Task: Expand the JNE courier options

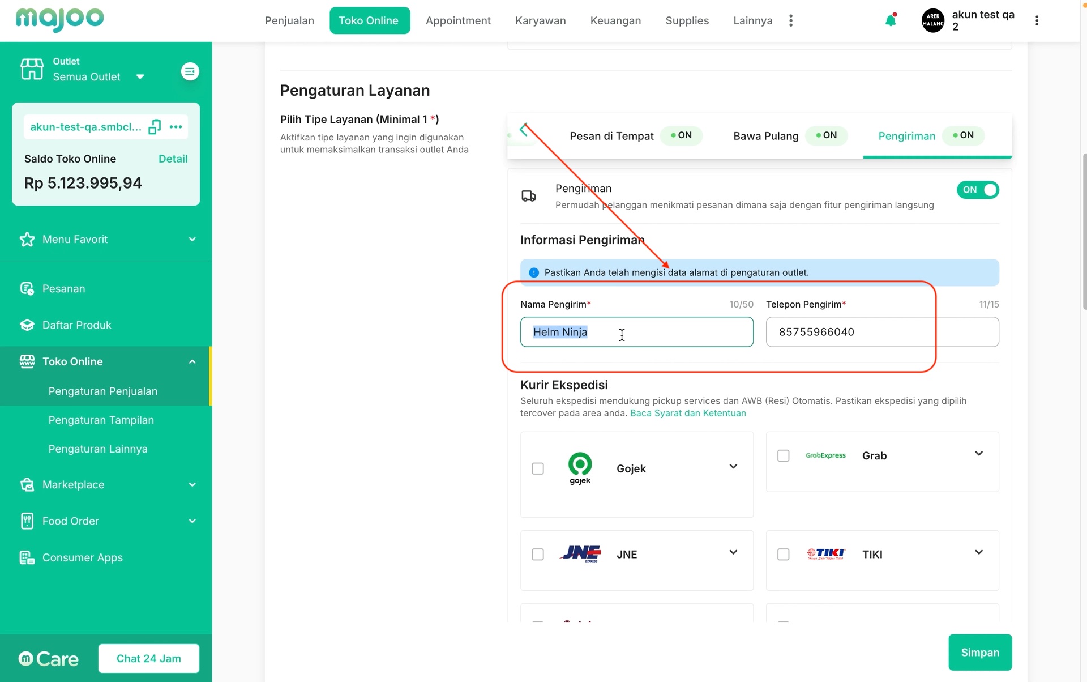Action: pos(733,552)
